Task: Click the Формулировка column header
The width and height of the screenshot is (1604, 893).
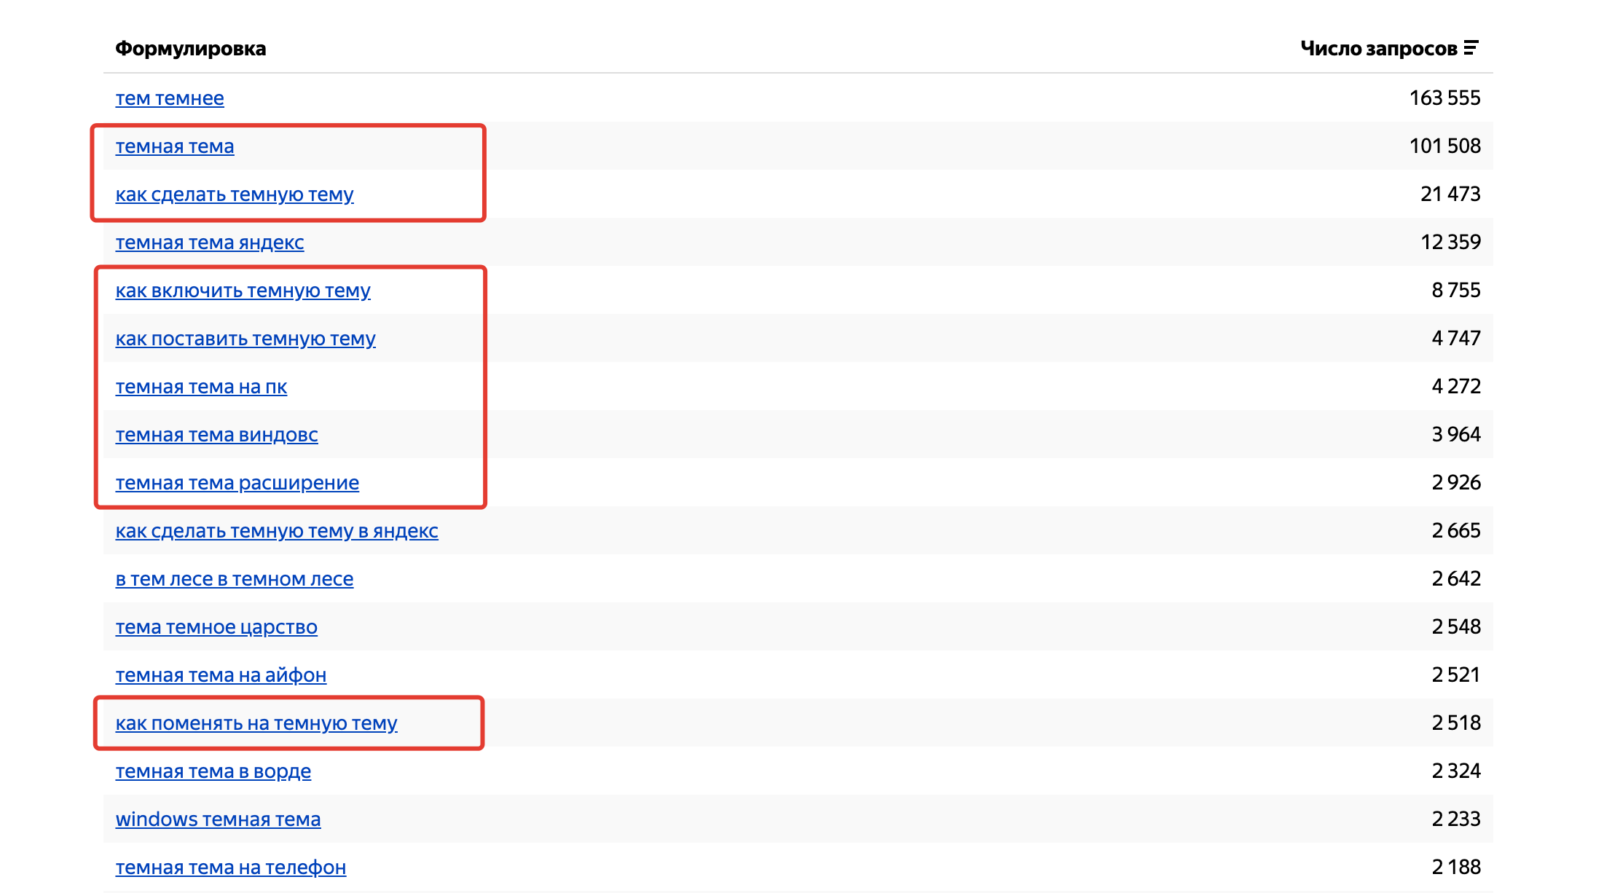Action: 191,49
